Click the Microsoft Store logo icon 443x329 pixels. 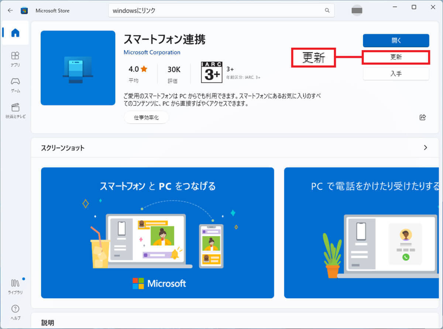[x=24, y=10]
